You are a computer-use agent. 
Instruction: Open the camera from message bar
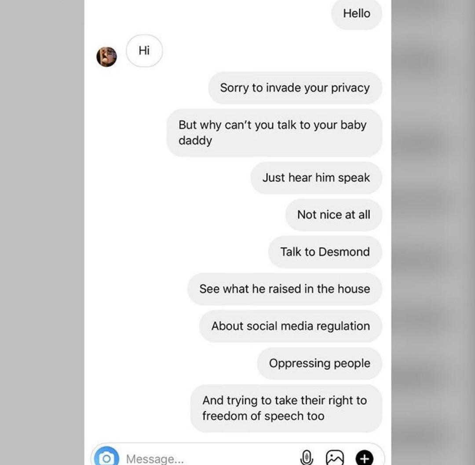[106, 458]
